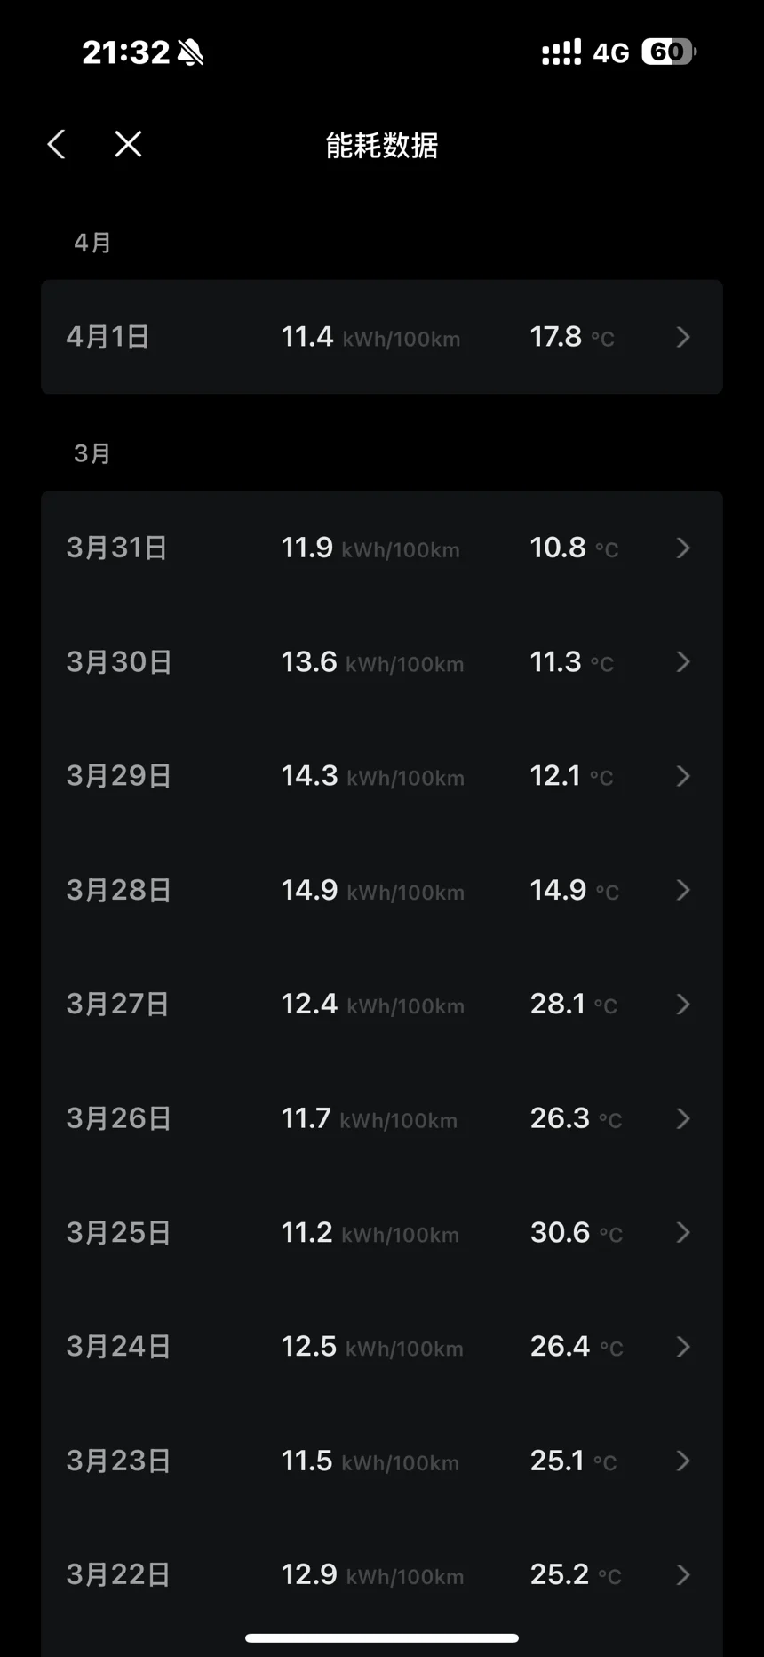Open the March 29 chevron arrow
The width and height of the screenshot is (764, 1657).
click(x=682, y=776)
